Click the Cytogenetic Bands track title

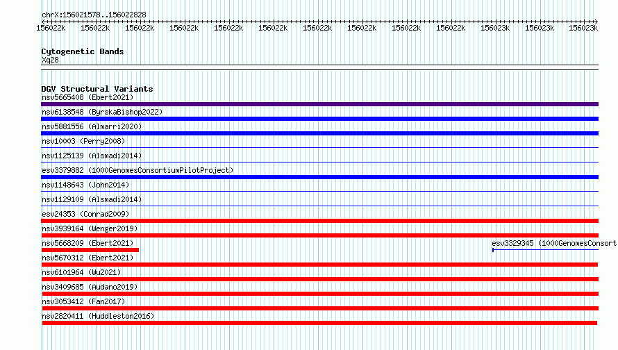click(x=83, y=51)
